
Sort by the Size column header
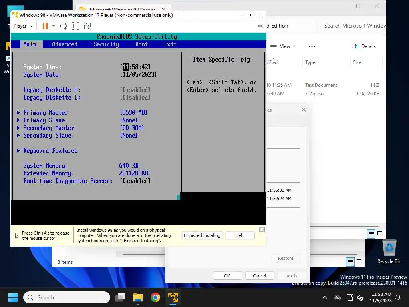(x=357, y=62)
